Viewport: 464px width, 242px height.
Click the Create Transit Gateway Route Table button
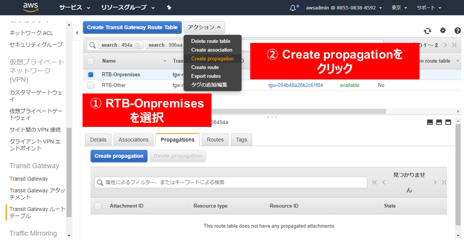132,27
